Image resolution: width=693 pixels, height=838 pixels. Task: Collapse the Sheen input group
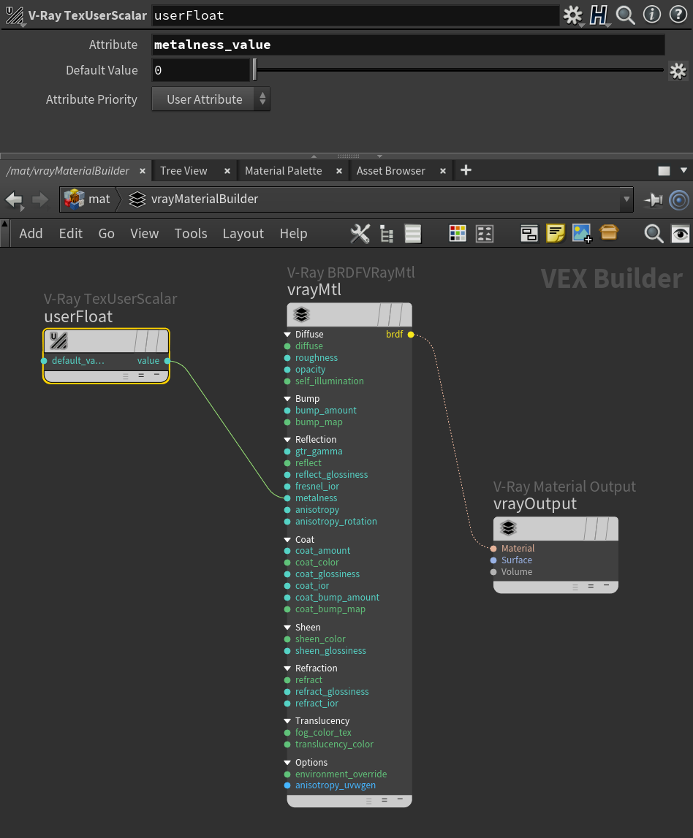288,628
